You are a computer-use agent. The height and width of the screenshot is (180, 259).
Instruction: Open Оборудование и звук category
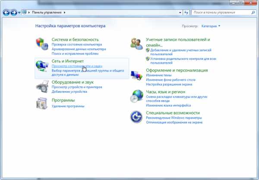click(73, 82)
